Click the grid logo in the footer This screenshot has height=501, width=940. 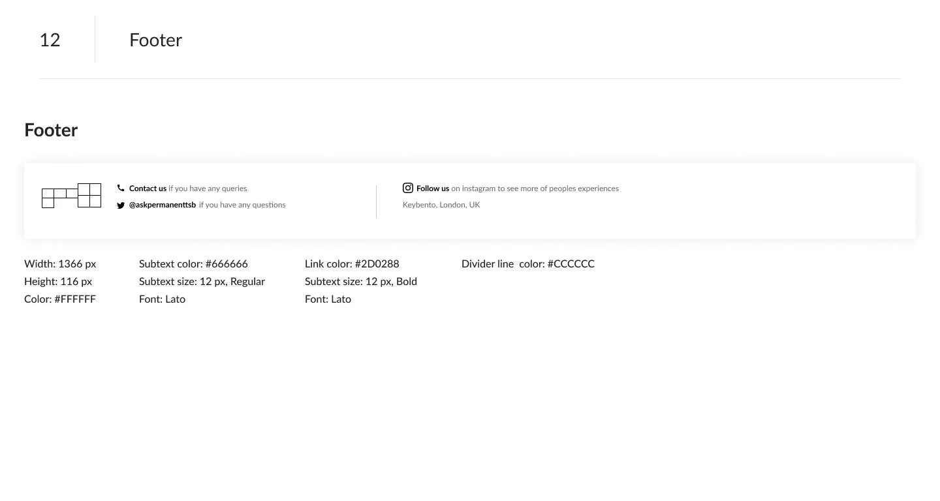point(72,196)
